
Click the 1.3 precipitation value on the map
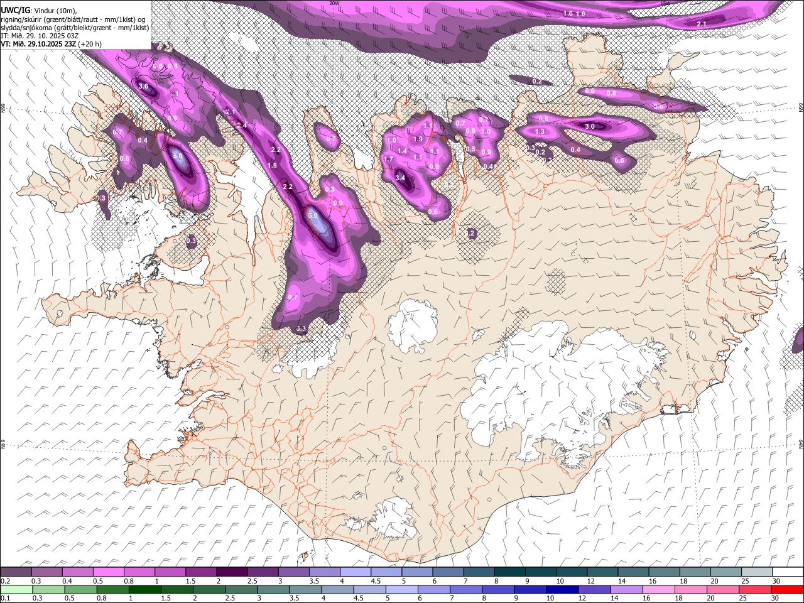pos(540,132)
